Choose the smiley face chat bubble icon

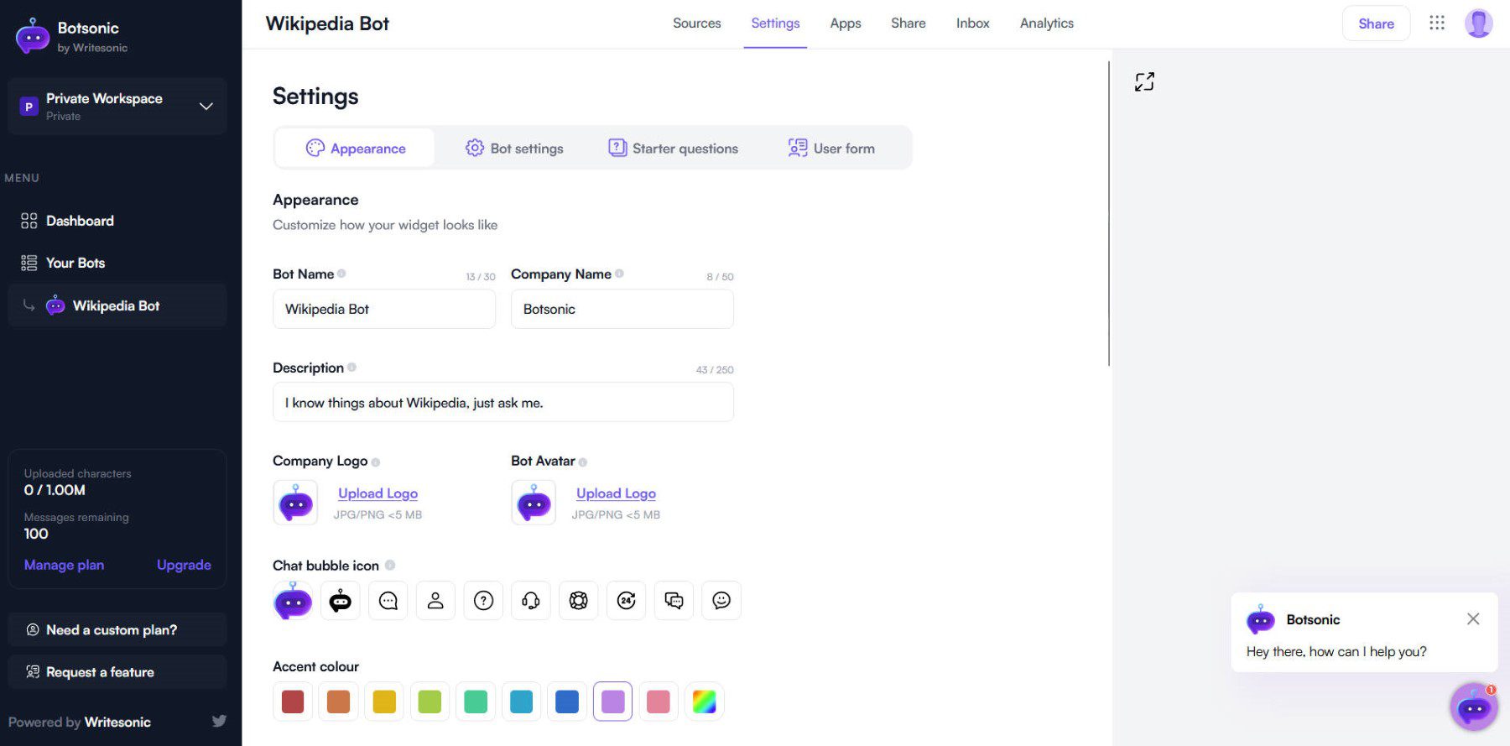721,601
